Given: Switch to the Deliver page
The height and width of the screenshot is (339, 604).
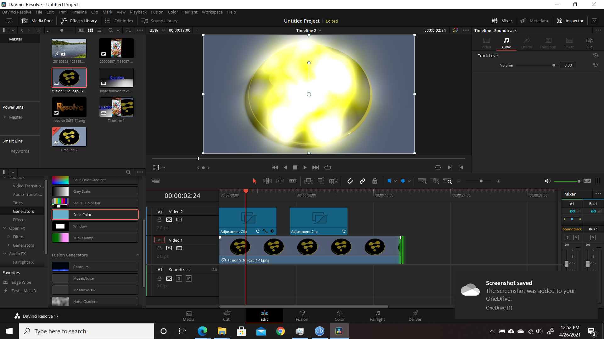Looking at the screenshot, I should click(x=415, y=316).
